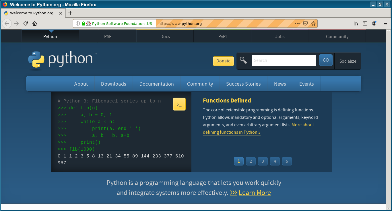Open the page actions overflow menu
The height and width of the screenshot is (211, 392).
click(297, 23)
